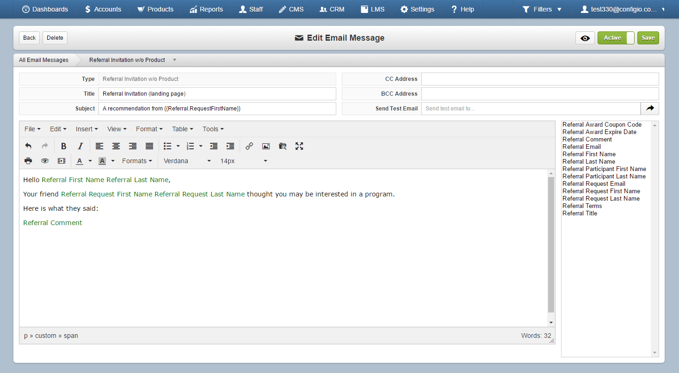This screenshot has width=679, height=373.
Task: Send the test email with arrow button
Action: tap(650, 109)
